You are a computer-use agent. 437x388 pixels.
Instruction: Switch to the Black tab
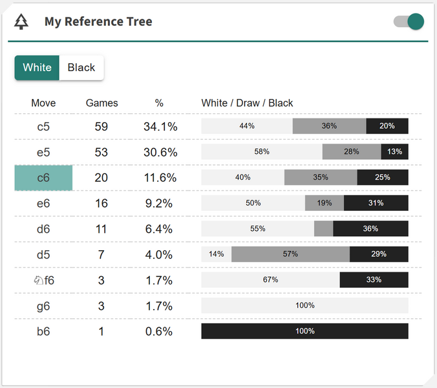tap(81, 67)
